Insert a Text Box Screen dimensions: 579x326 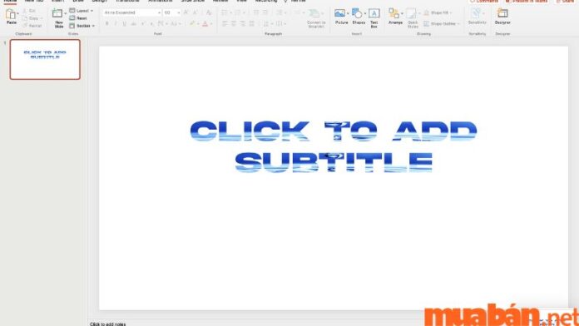[x=374, y=17]
